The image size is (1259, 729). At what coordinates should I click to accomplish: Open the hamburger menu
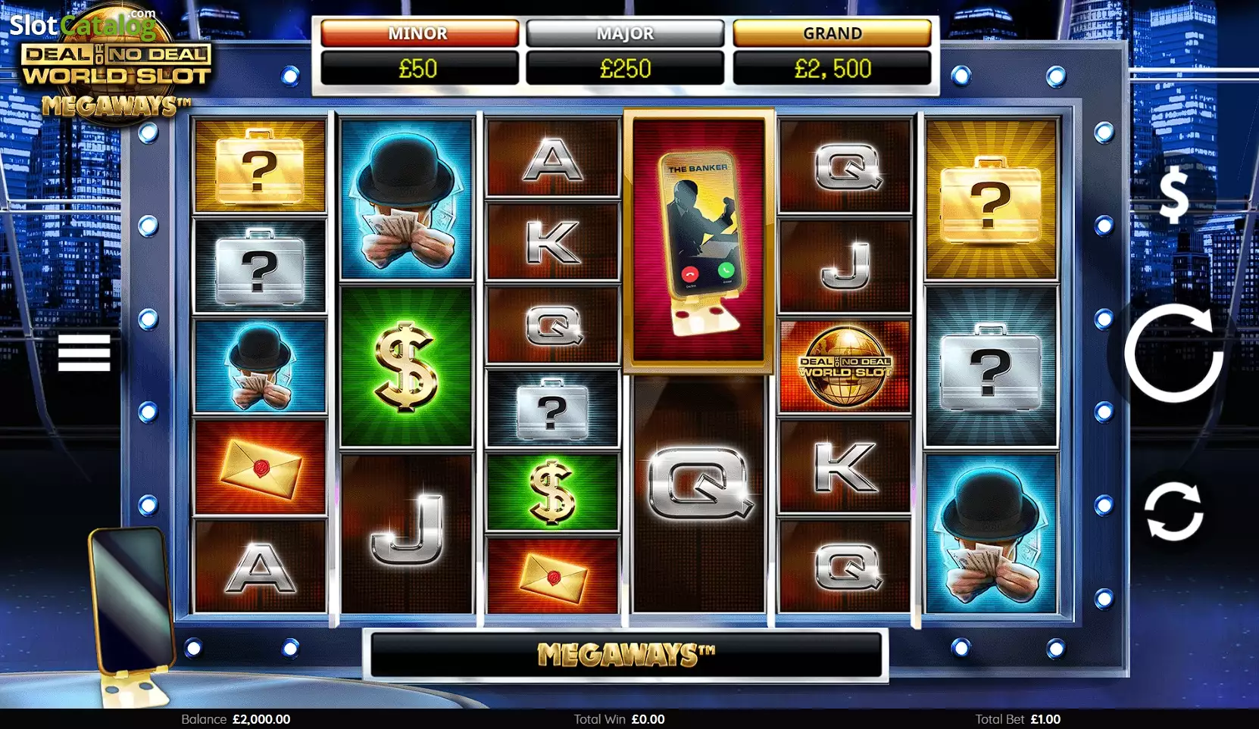click(x=84, y=353)
